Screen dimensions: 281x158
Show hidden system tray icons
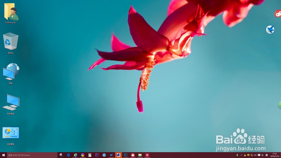tap(241, 155)
